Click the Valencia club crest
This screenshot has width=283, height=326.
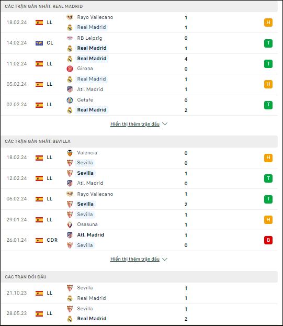(70, 153)
